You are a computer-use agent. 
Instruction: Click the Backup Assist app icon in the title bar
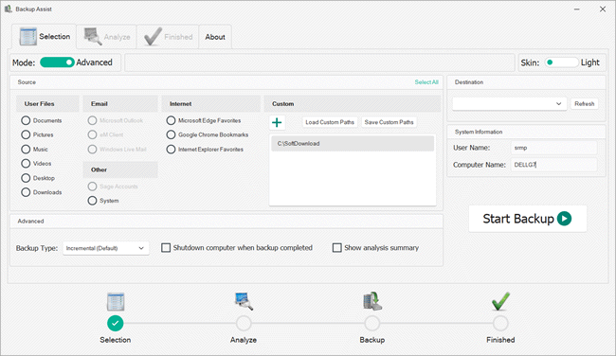tap(8, 9)
